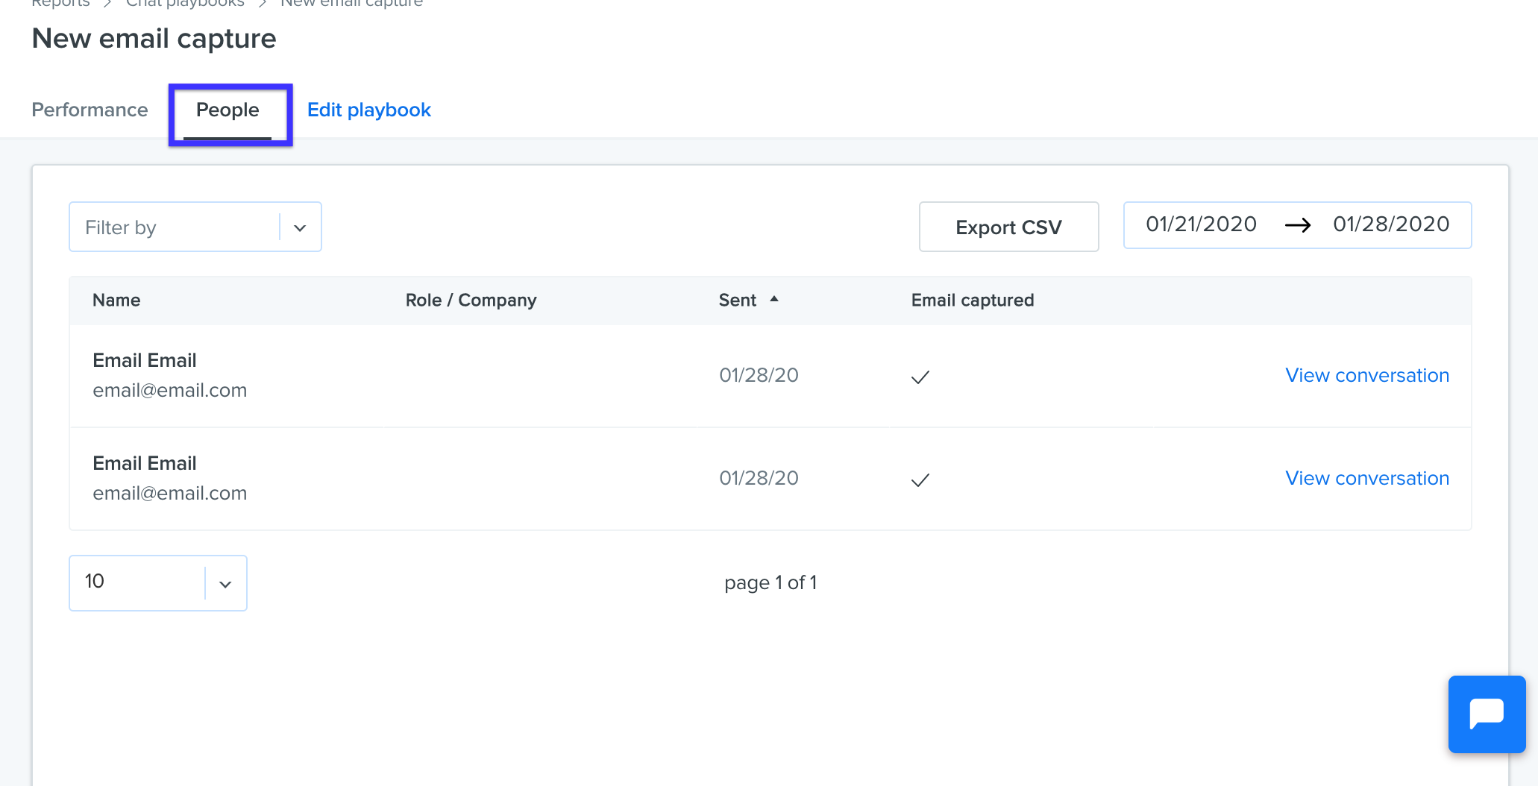The height and width of the screenshot is (786, 1538).
Task: Expand the rows-per-page dropdown showing 10
Action: coord(158,582)
